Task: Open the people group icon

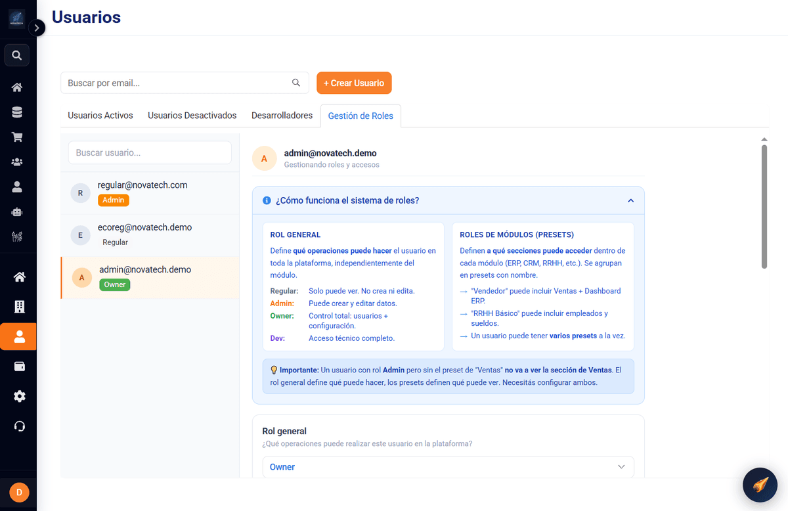Action: [17, 162]
